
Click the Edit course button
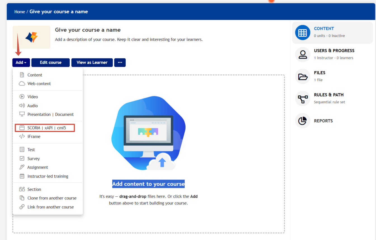click(50, 62)
